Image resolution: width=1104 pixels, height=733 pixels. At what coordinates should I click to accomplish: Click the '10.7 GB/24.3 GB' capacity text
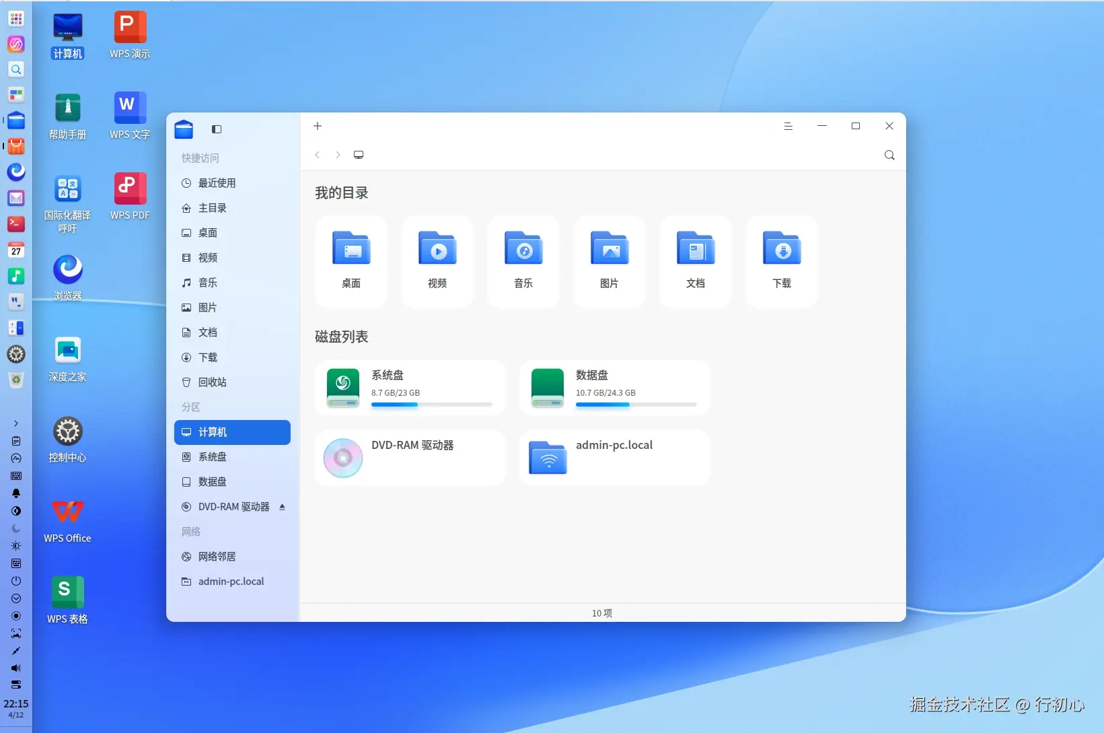pyautogui.click(x=605, y=393)
